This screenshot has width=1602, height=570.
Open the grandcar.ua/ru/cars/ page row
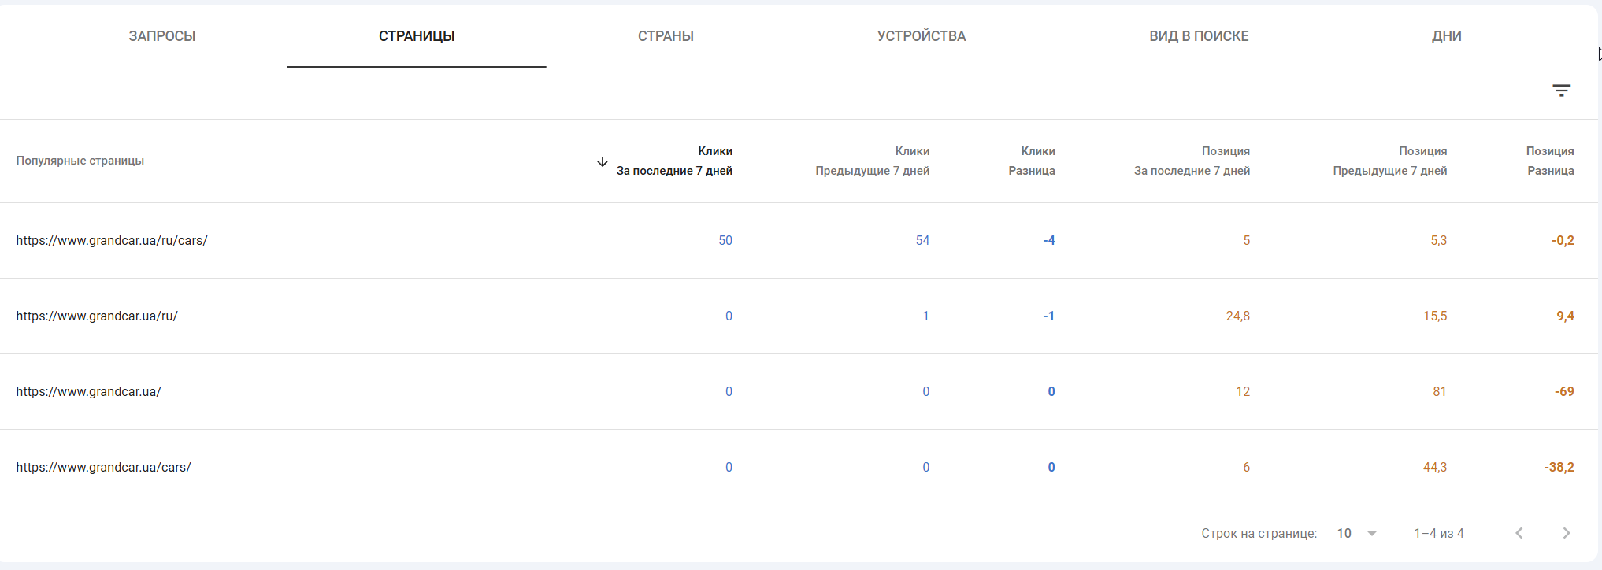112,241
